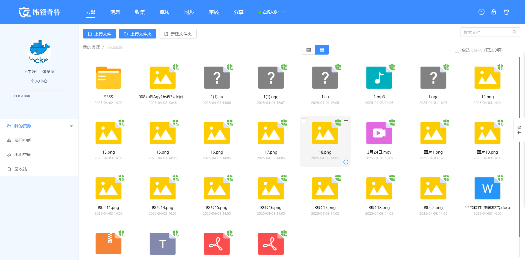This screenshot has width=525, height=260.
Task: Click the 图片18.png file name
Action: pos(379,208)
